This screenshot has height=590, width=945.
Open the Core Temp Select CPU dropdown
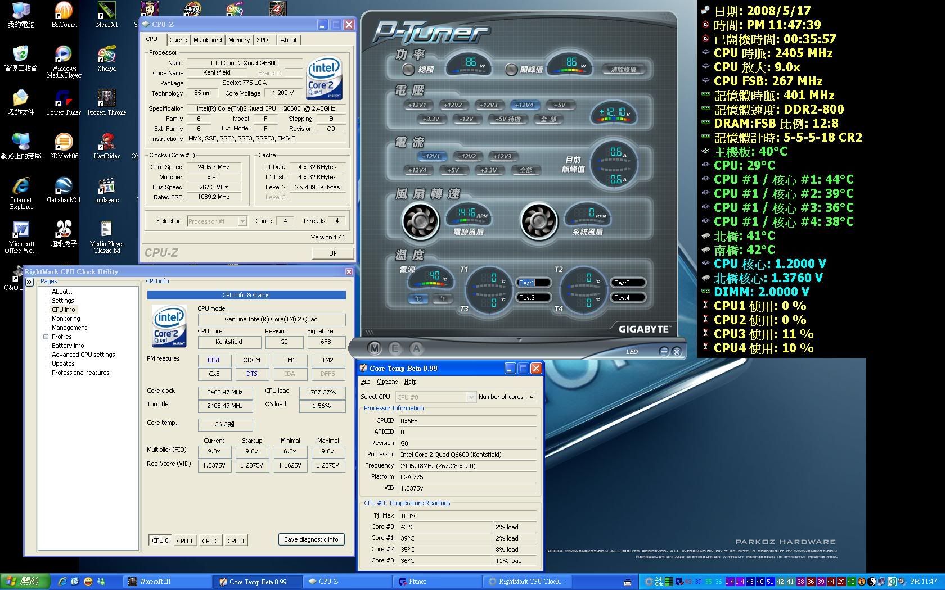[471, 397]
